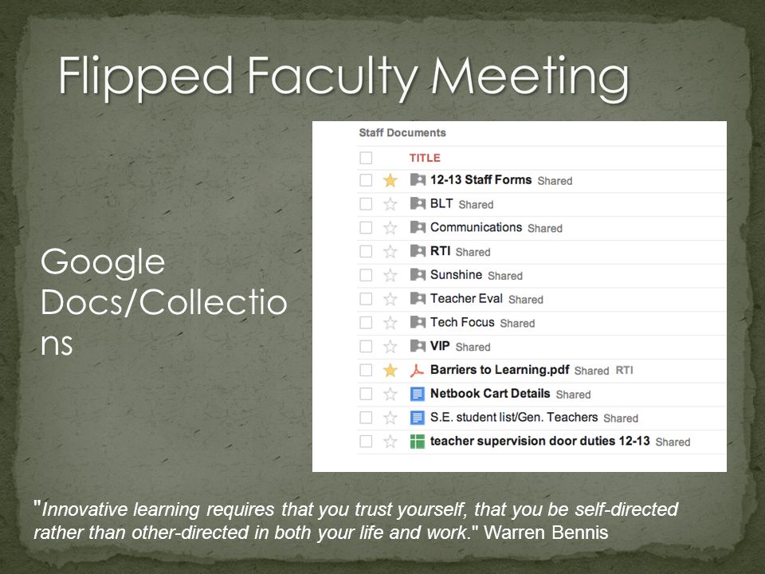This screenshot has width=765, height=574.
Task: Open Barriers to Learning.pdf
Action: click(500, 369)
